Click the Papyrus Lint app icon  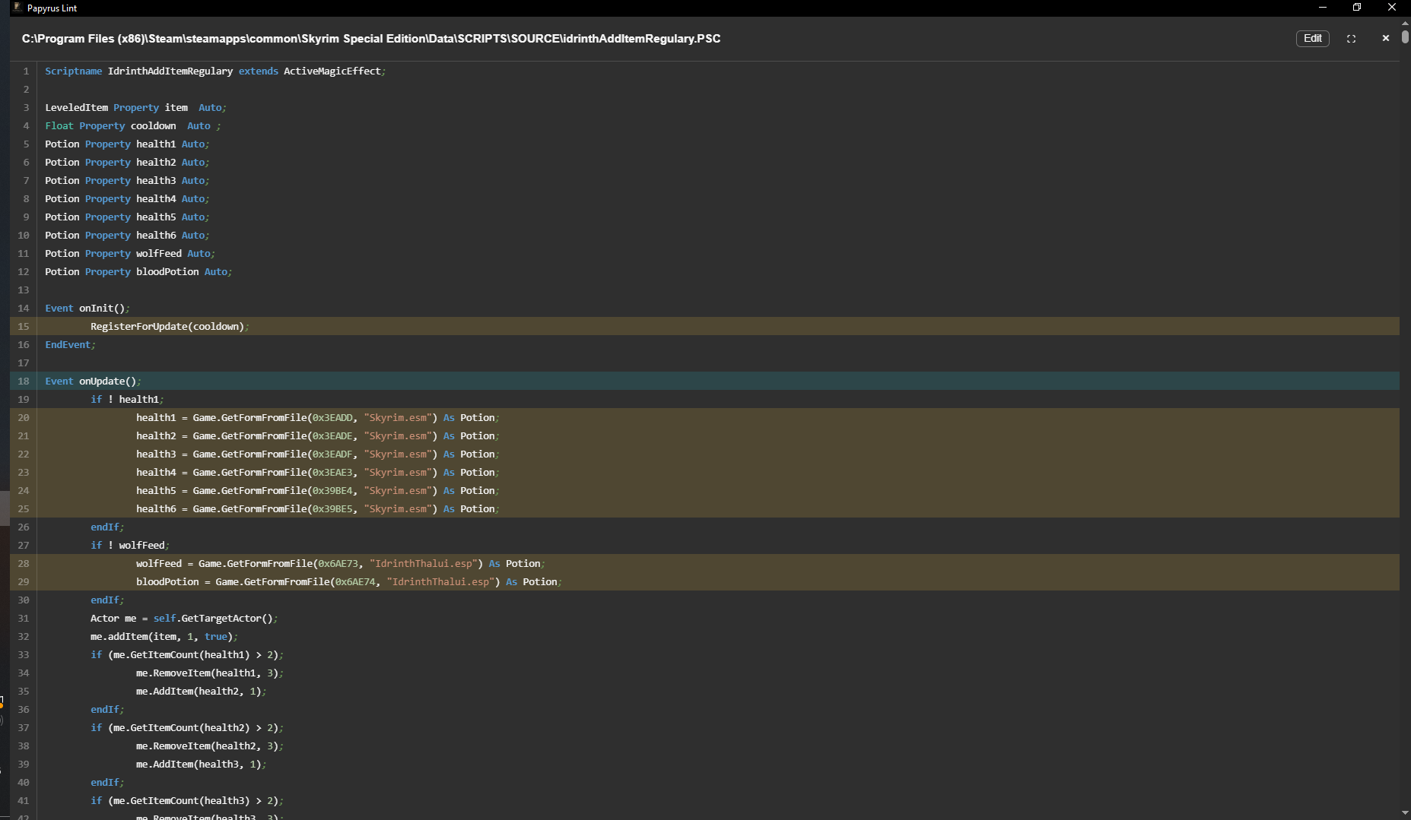pos(17,8)
